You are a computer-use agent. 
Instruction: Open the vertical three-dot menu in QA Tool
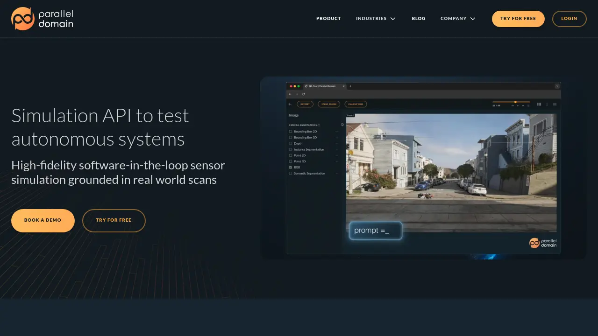[x=547, y=104]
